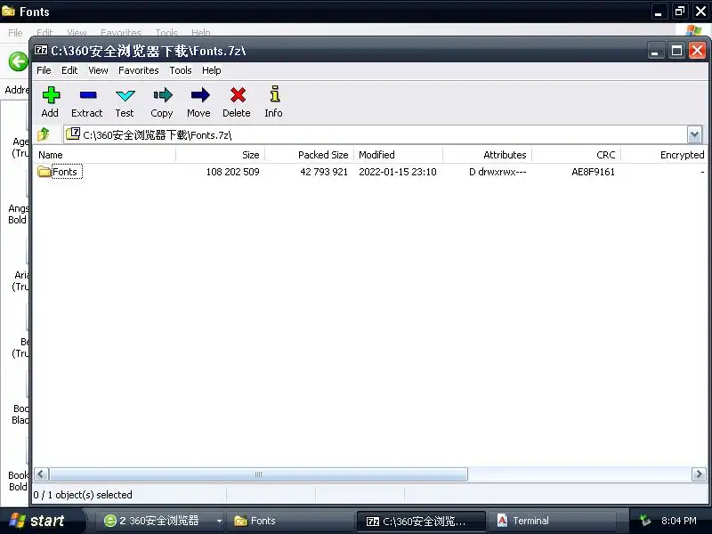Sort by Packed Size column header
The image size is (712, 534).
(x=309, y=155)
